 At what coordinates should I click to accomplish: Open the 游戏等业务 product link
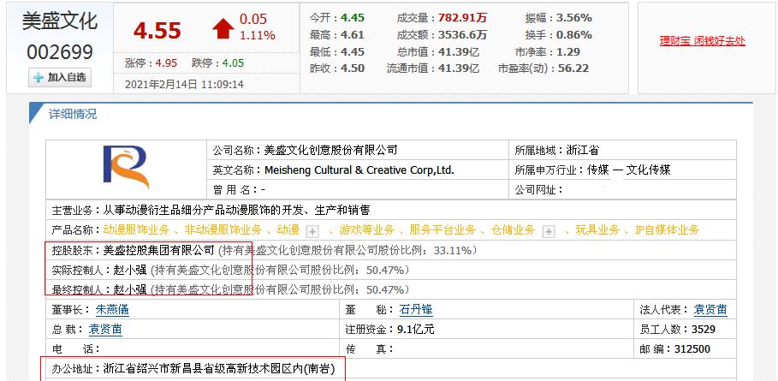click(x=366, y=229)
